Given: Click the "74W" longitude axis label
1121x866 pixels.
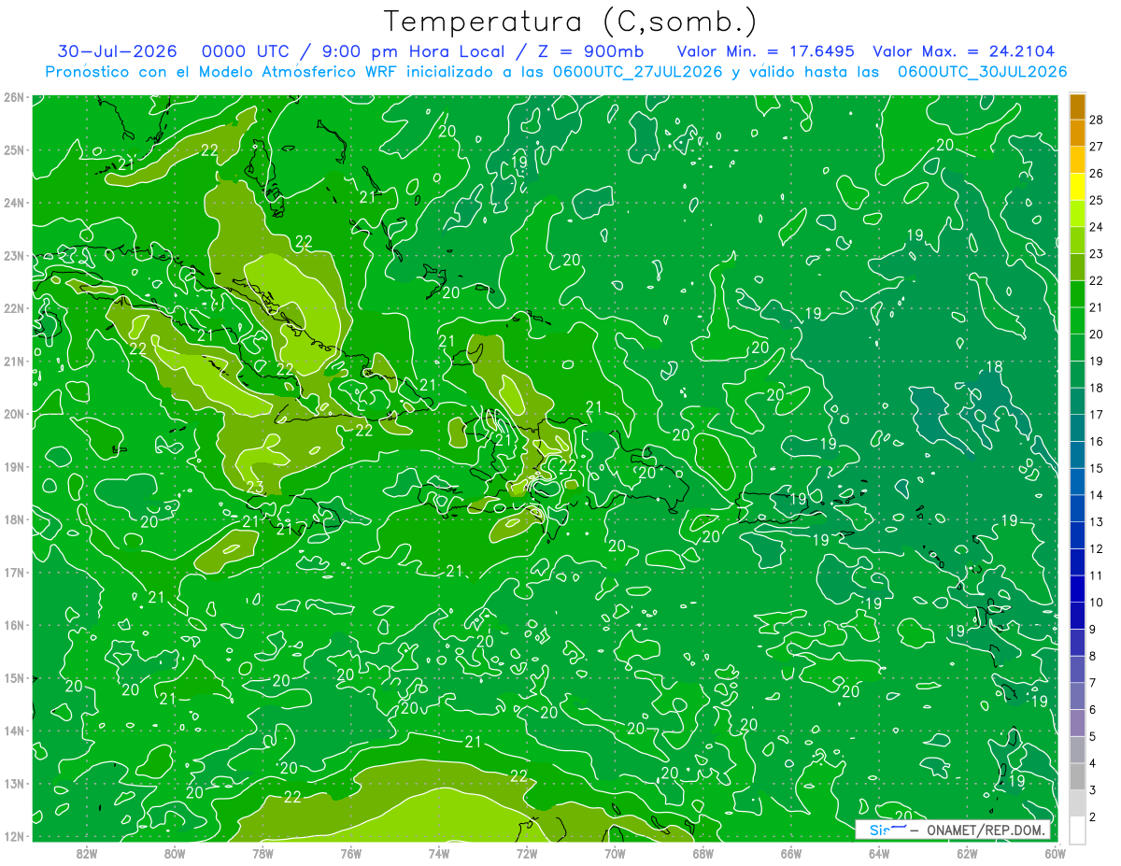Looking at the screenshot, I should (438, 853).
